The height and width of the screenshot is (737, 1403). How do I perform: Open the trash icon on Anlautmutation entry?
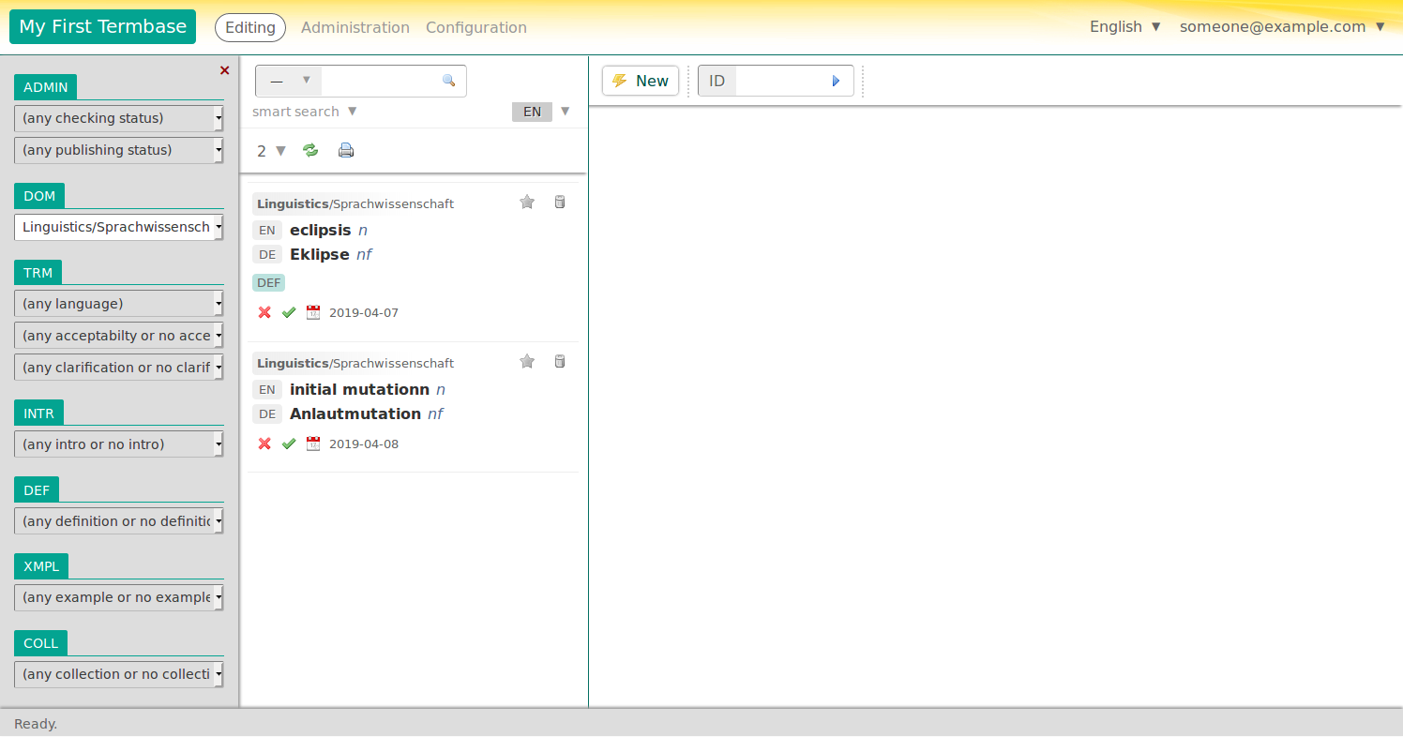click(x=560, y=361)
